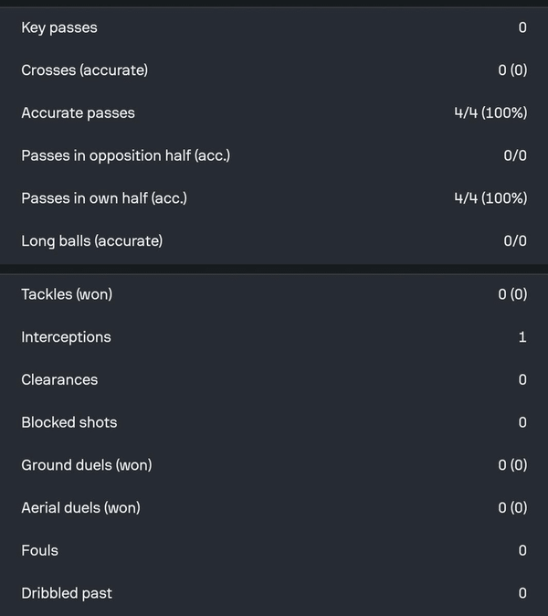Click Passes in opposition half label
This screenshot has width=548, height=616.
[x=125, y=155]
